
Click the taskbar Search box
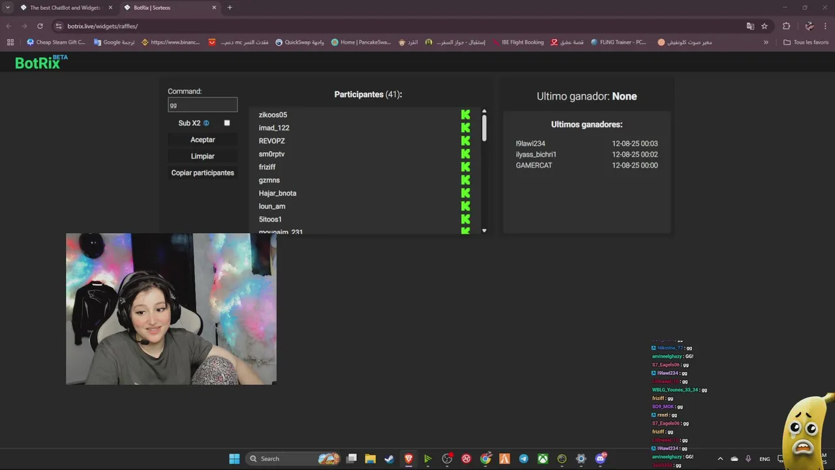coord(294,459)
